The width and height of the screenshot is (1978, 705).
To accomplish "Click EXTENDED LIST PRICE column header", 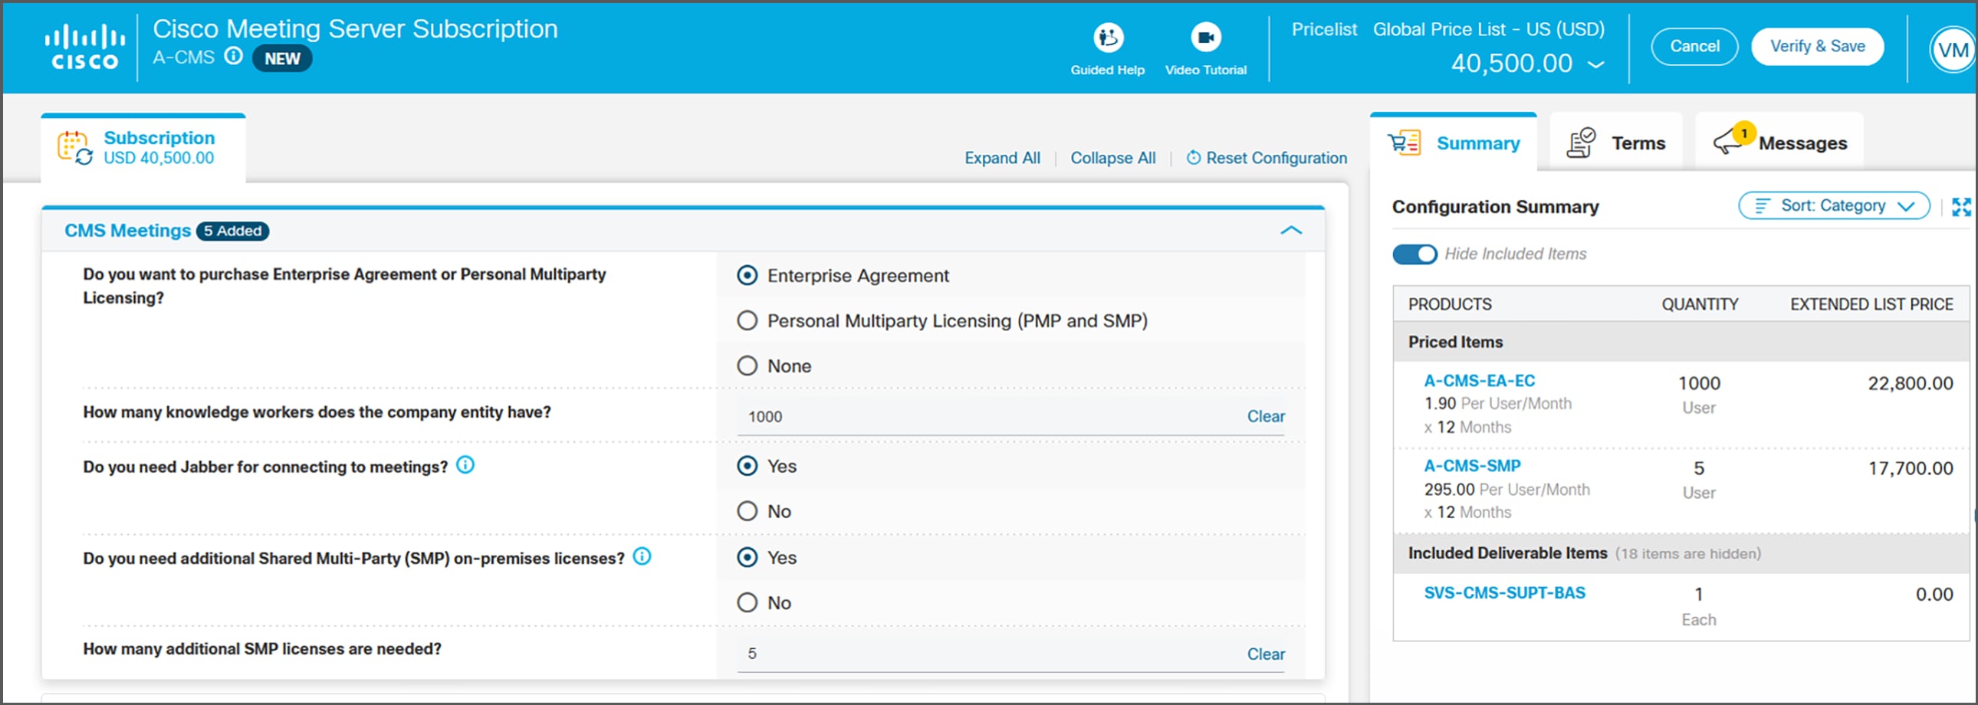I will (1871, 304).
